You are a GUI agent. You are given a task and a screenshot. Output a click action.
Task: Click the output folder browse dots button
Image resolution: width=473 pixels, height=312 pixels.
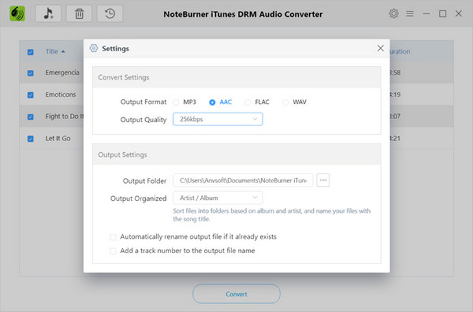[x=323, y=180]
